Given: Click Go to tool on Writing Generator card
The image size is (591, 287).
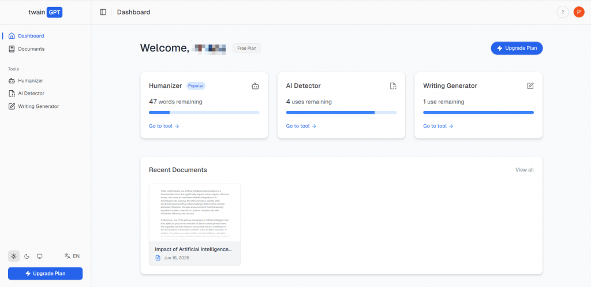Looking at the screenshot, I should 439,126.
